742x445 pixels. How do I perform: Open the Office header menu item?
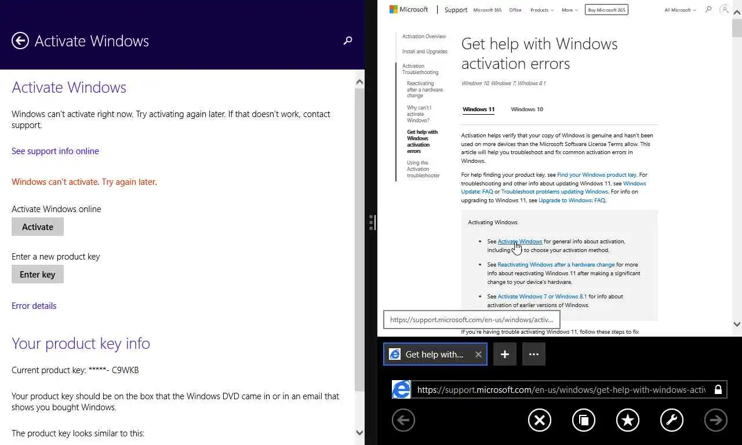(515, 10)
